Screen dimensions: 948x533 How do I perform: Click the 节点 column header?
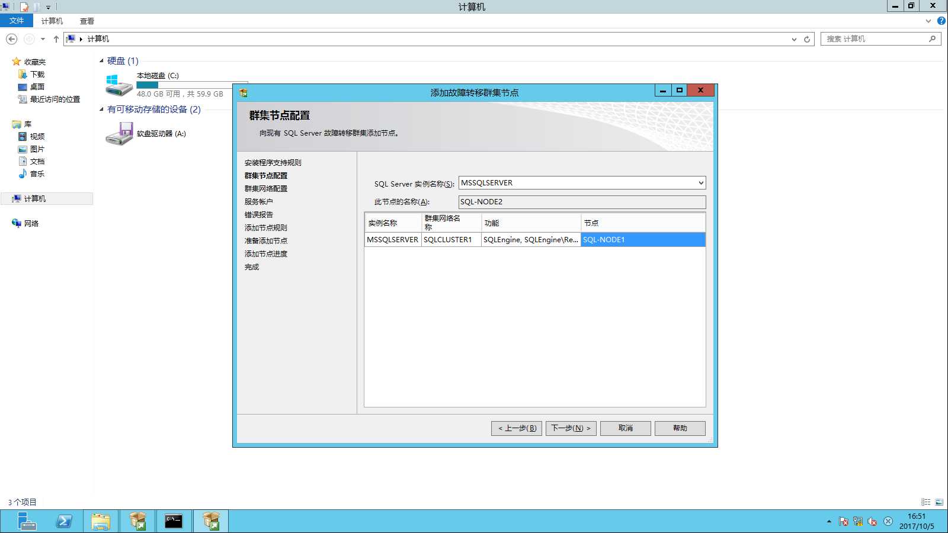coord(643,223)
